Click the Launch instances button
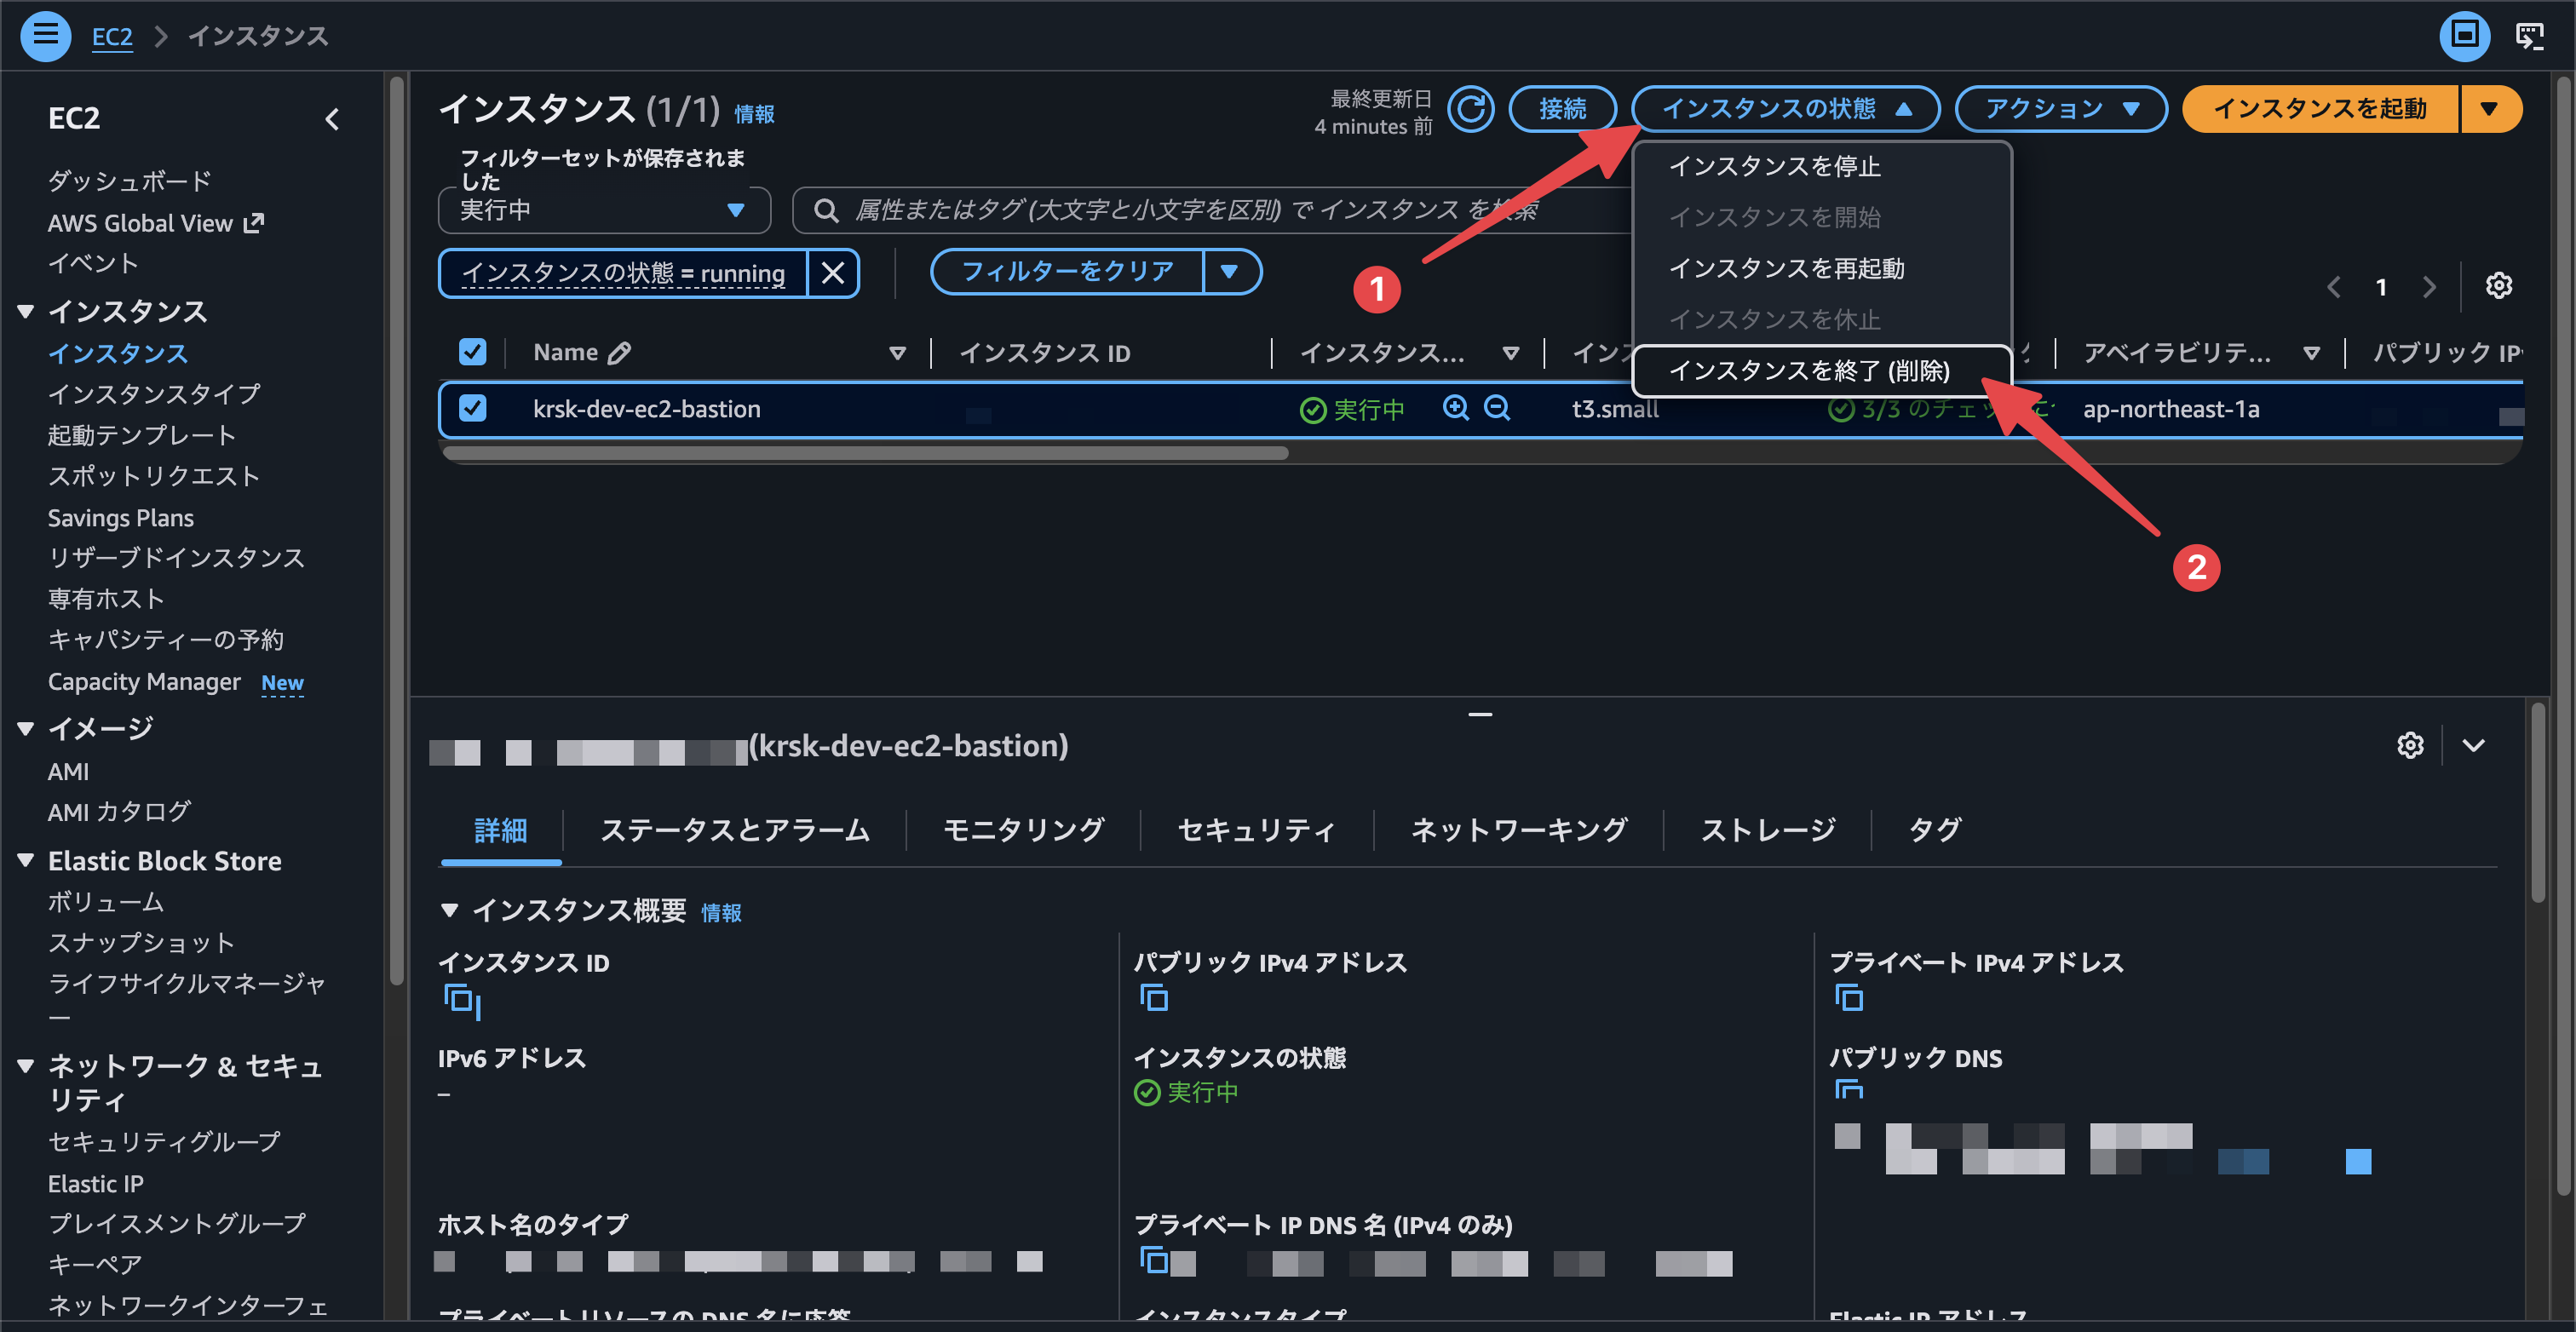The height and width of the screenshot is (1332, 2576). click(2320, 109)
